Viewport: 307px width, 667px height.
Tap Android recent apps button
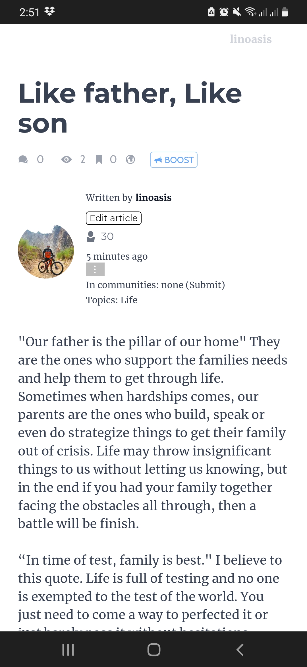(x=68, y=650)
